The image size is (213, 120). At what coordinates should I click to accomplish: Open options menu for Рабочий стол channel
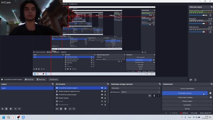pos(210,32)
